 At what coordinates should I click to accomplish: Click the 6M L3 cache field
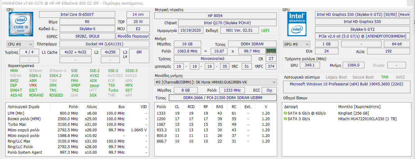coord(139,56)
